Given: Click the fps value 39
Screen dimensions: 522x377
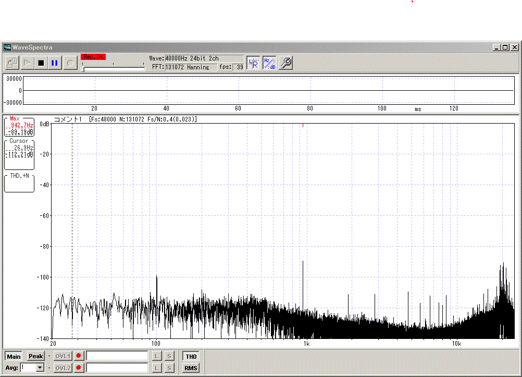Looking at the screenshot, I should (x=238, y=67).
